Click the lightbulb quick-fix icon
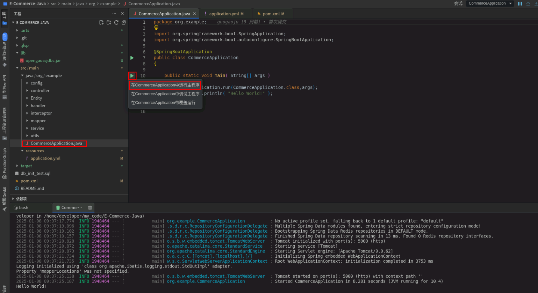538x293 pixels. point(156,28)
